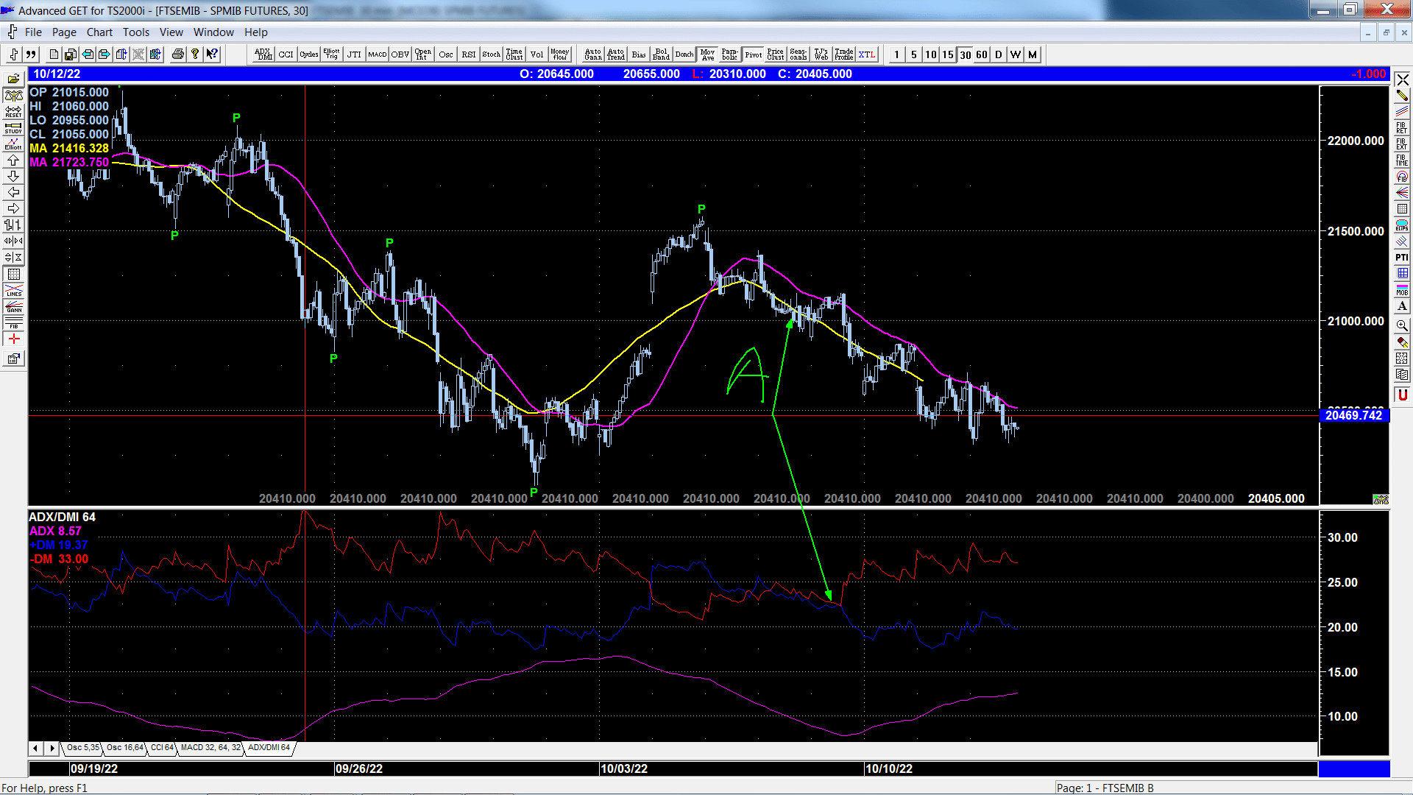This screenshot has height=795, width=1413.
Task: Click the save page disk icon
Action: click(x=71, y=54)
